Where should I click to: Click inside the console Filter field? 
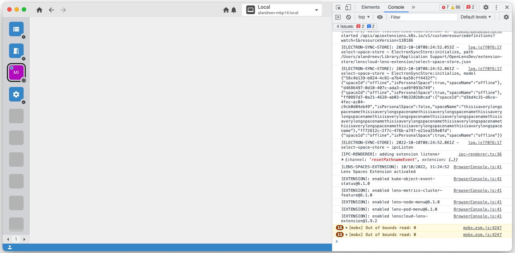coord(422,17)
